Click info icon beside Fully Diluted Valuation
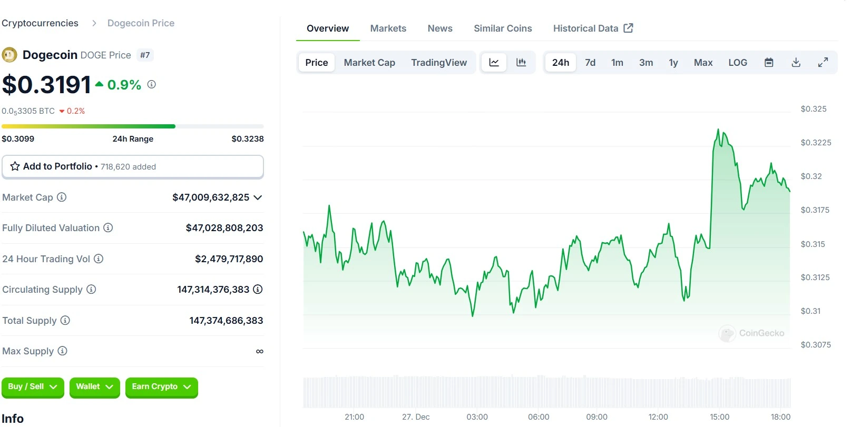The image size is (851, 427). point(108,228)
